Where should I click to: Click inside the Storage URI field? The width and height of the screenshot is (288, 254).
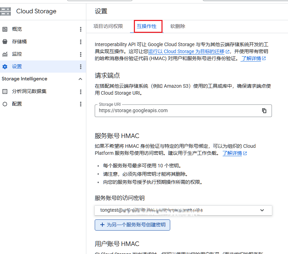pyautogui.click(x=175, y=111)
